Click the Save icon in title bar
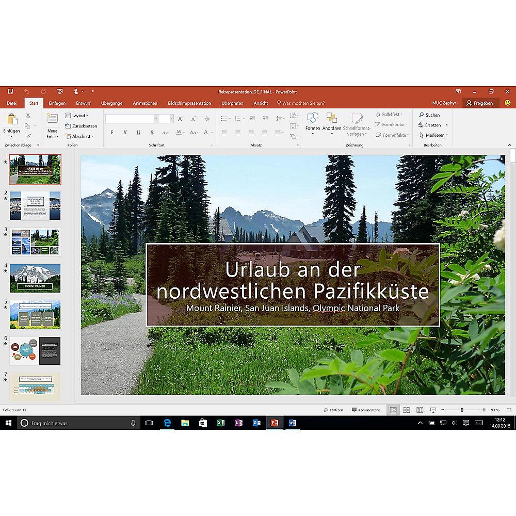The width and height of the screenshot is (516, 516). 10,91
